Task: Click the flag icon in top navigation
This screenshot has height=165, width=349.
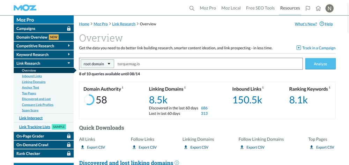Action: pos(307,8)
